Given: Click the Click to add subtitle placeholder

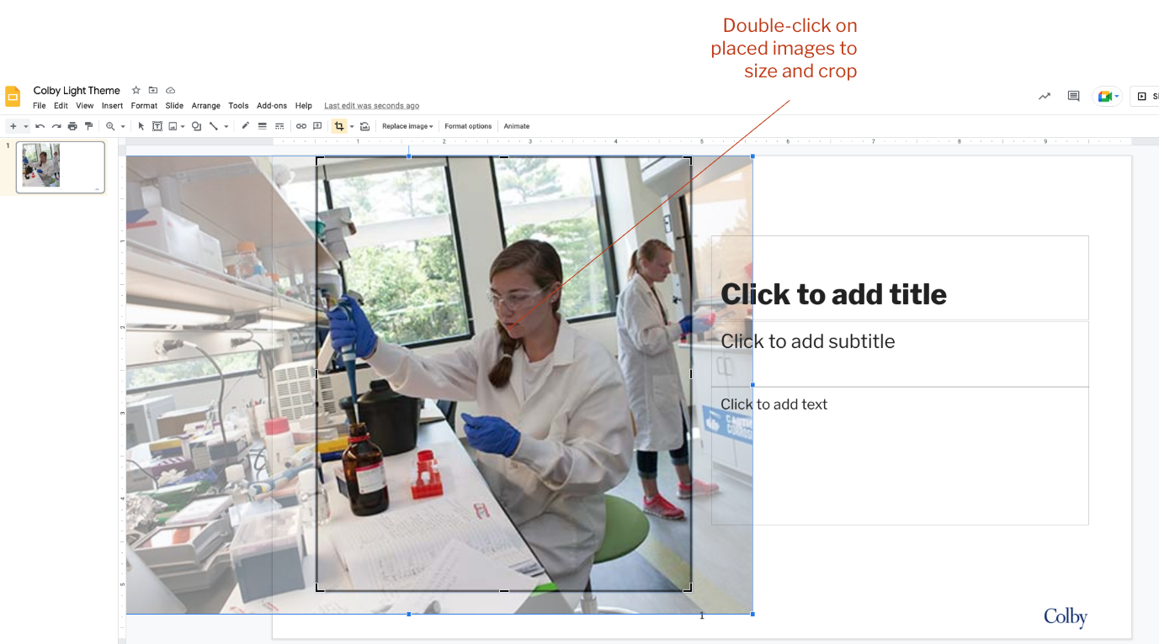Looking at the screenshot, I should point(900,354).
